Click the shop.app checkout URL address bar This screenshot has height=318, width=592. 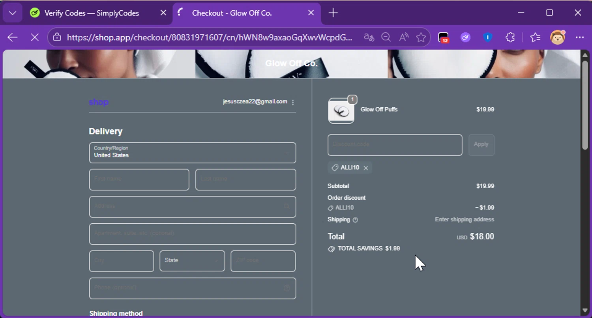point(209,37)
